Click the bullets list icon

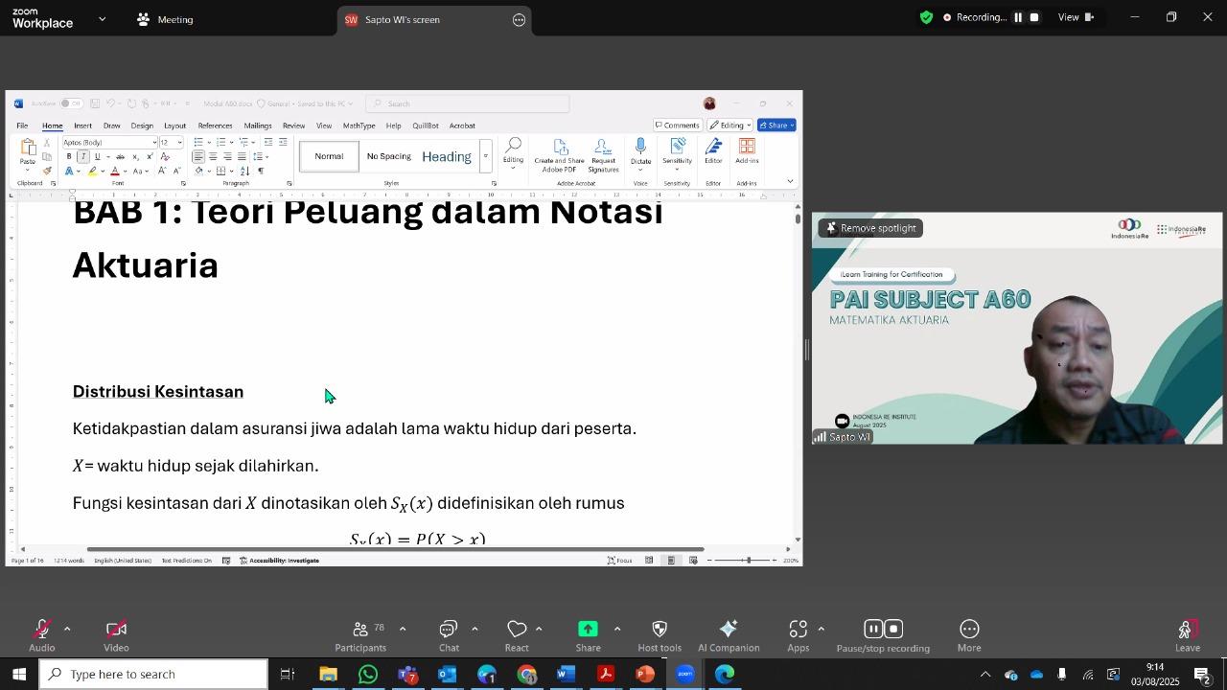point(198,143)
